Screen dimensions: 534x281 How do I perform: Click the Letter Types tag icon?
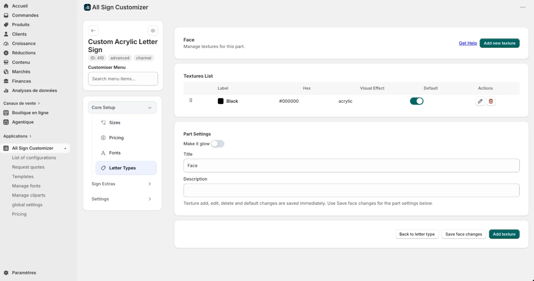point(103,168)
